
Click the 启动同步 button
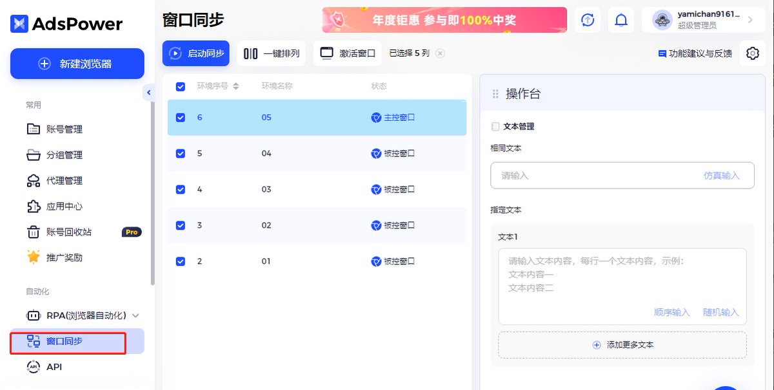196,53
